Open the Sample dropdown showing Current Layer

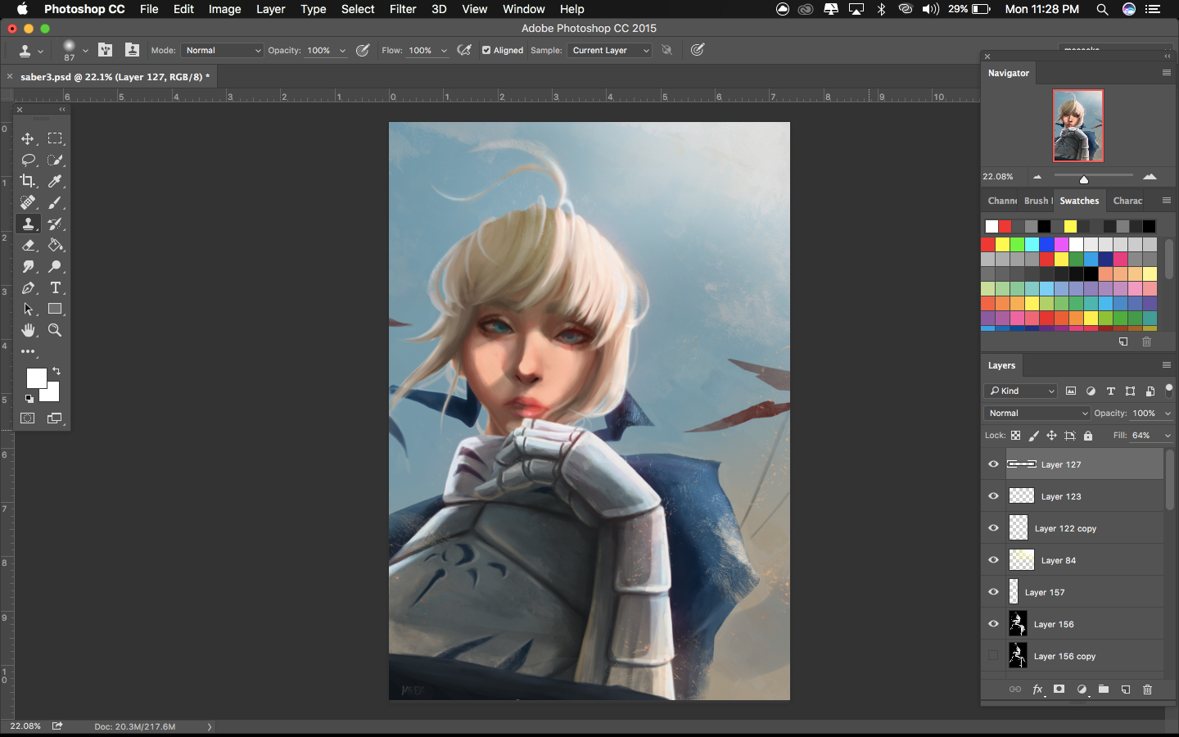610,50
